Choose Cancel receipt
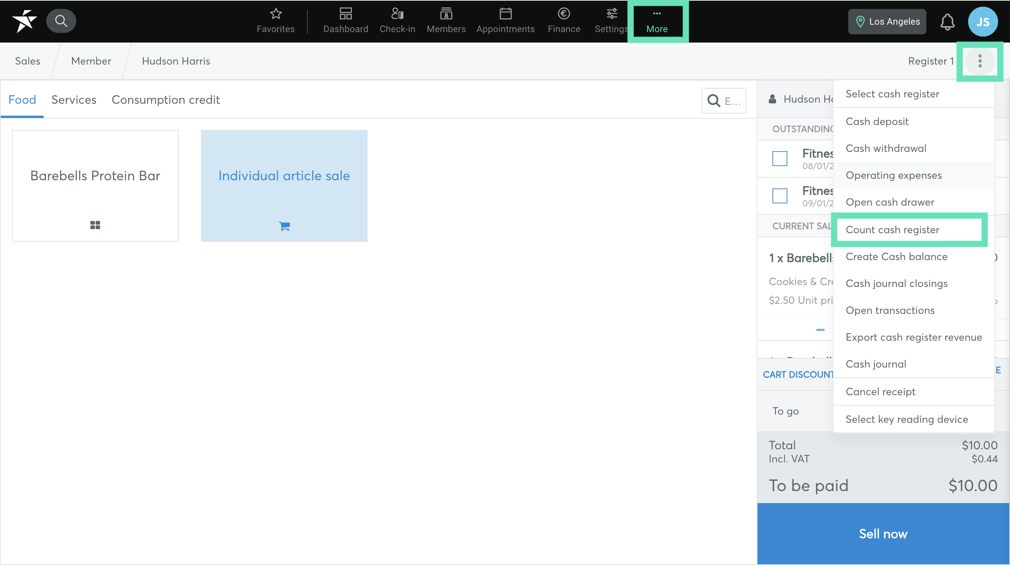Image resolution: width=1010 pixels, height=565 pixels. point(914,392)
